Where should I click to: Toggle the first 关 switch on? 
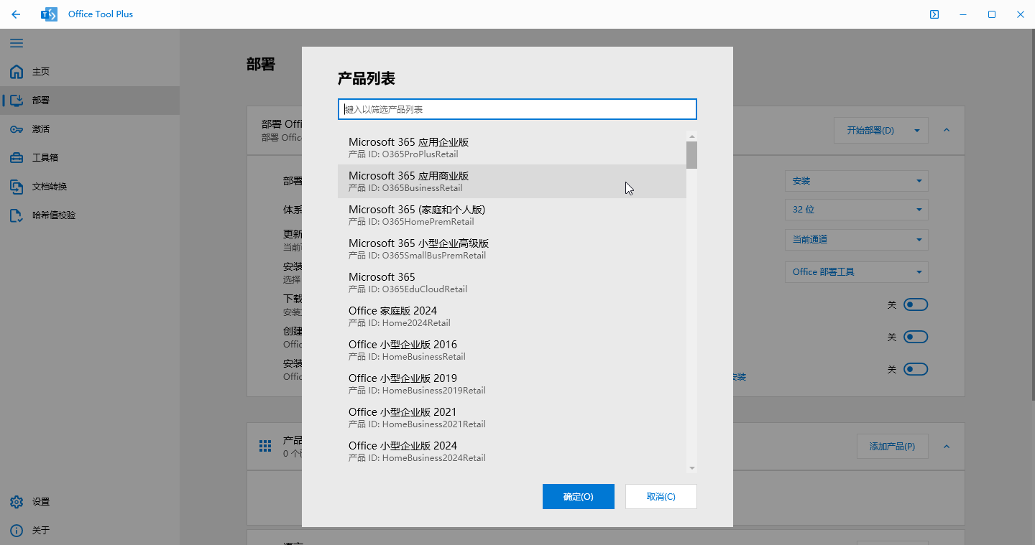pos(916,304)
